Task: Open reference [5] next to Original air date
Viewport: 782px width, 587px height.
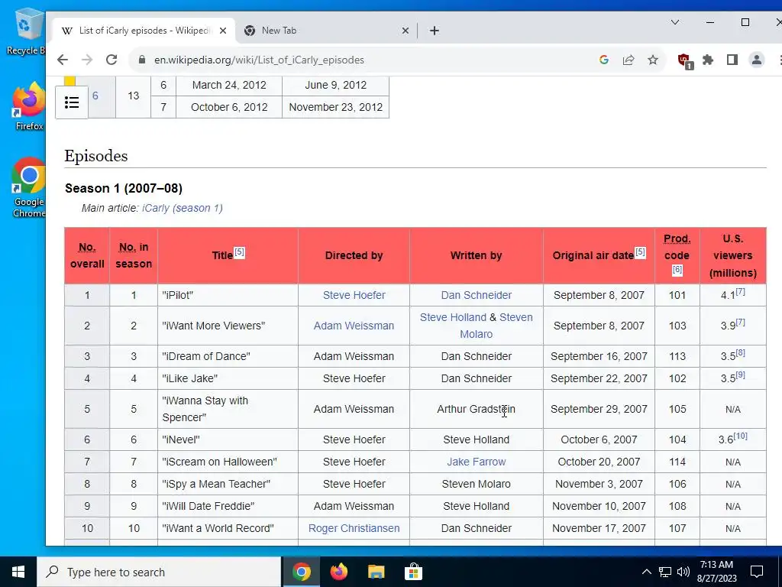Action: coord(641,252)
